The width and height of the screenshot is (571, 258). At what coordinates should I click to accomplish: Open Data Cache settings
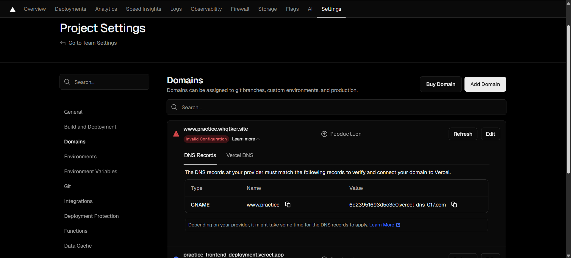pyautogui.click(x=78, y=246)
